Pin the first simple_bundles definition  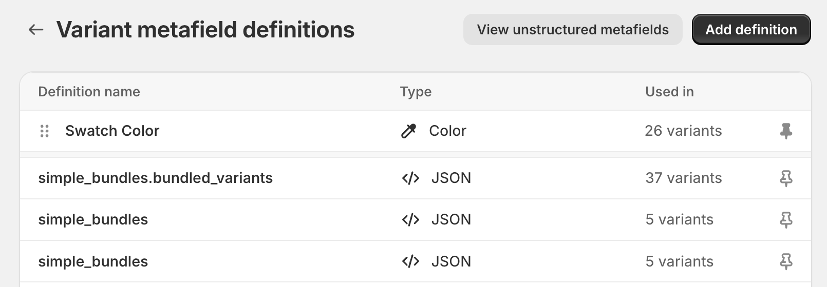click(x=785, y=220)
